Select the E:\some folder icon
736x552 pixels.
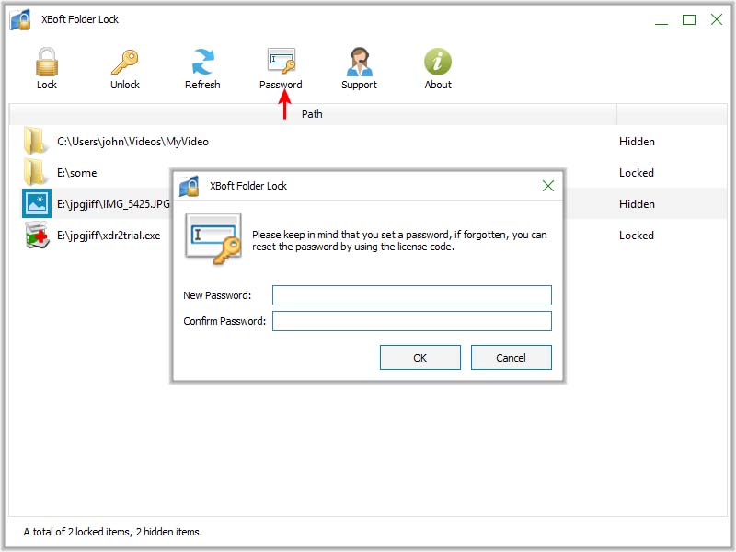click(36, 172)
